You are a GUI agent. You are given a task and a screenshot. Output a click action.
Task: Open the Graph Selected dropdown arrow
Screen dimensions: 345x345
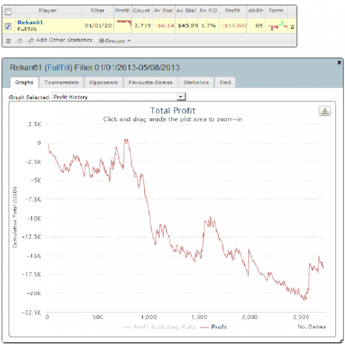(x=181, y=97)
